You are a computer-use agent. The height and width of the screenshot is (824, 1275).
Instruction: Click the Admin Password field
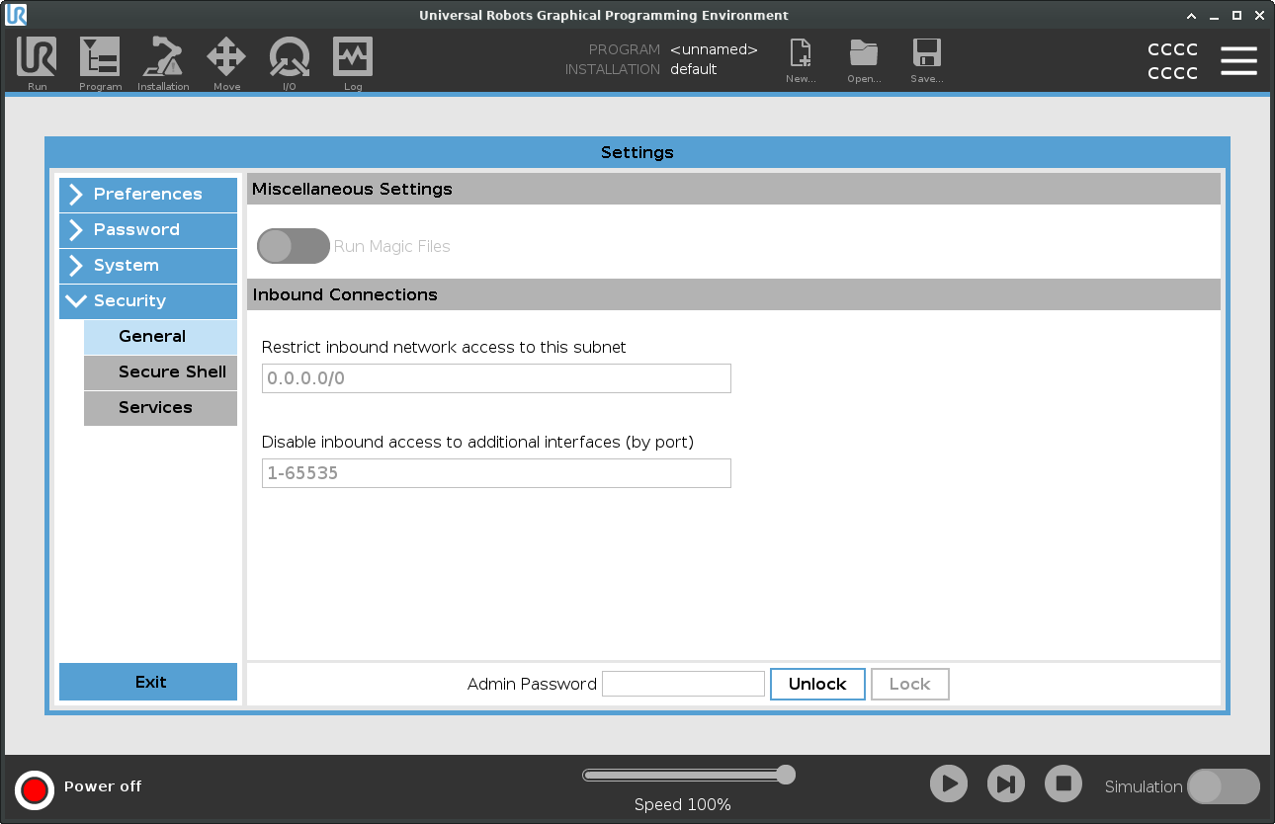683,684
